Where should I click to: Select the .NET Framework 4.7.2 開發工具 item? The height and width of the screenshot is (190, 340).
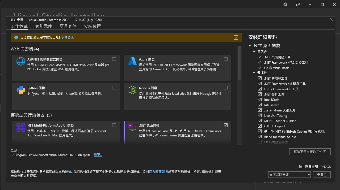tap(286, 62)
